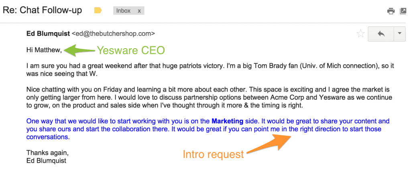Open the email in a new window
The image size is (411, 174).
pyautogui.click(x=403, y=11)
